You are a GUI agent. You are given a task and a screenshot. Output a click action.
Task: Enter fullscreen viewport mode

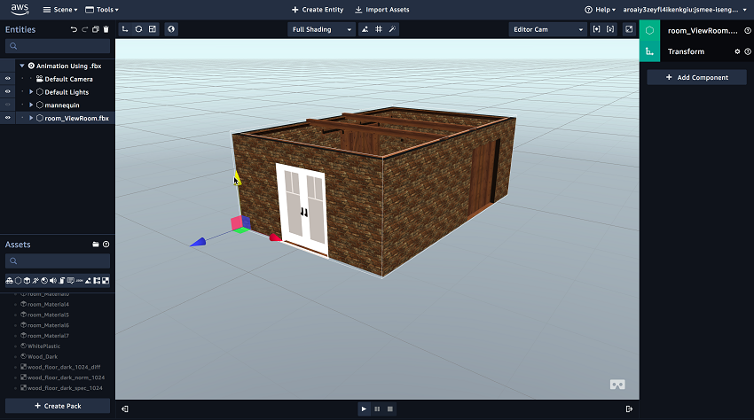pyautogui.click(x=629, y=29)
